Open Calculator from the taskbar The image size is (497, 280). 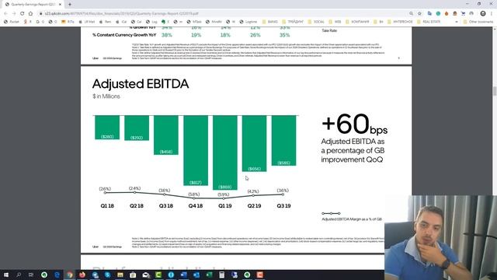[x=221, y=275]
